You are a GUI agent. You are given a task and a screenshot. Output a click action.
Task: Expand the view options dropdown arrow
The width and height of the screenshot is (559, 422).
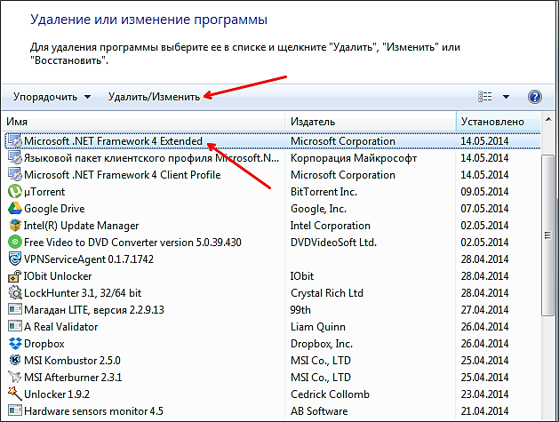click(x=506, y=96)
